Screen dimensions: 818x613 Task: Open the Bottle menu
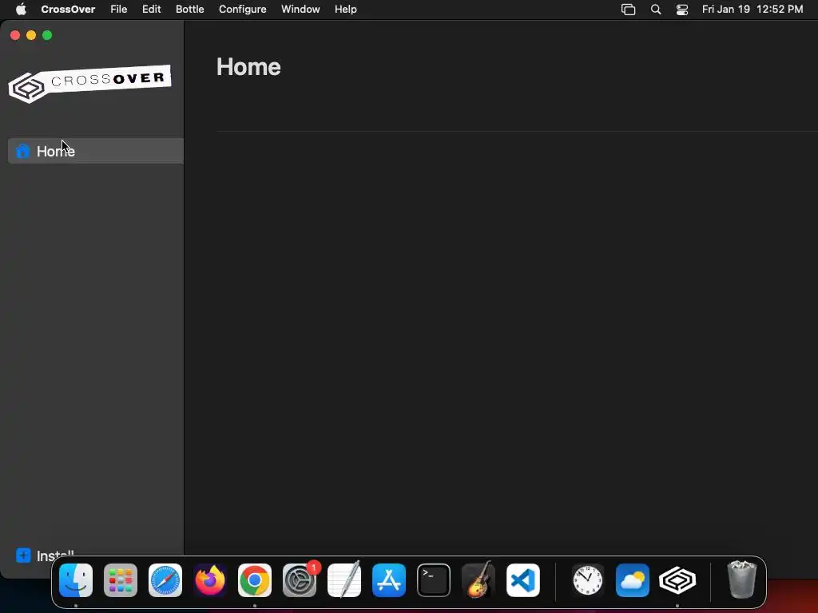pyautogui.click(x=189, y=10)
